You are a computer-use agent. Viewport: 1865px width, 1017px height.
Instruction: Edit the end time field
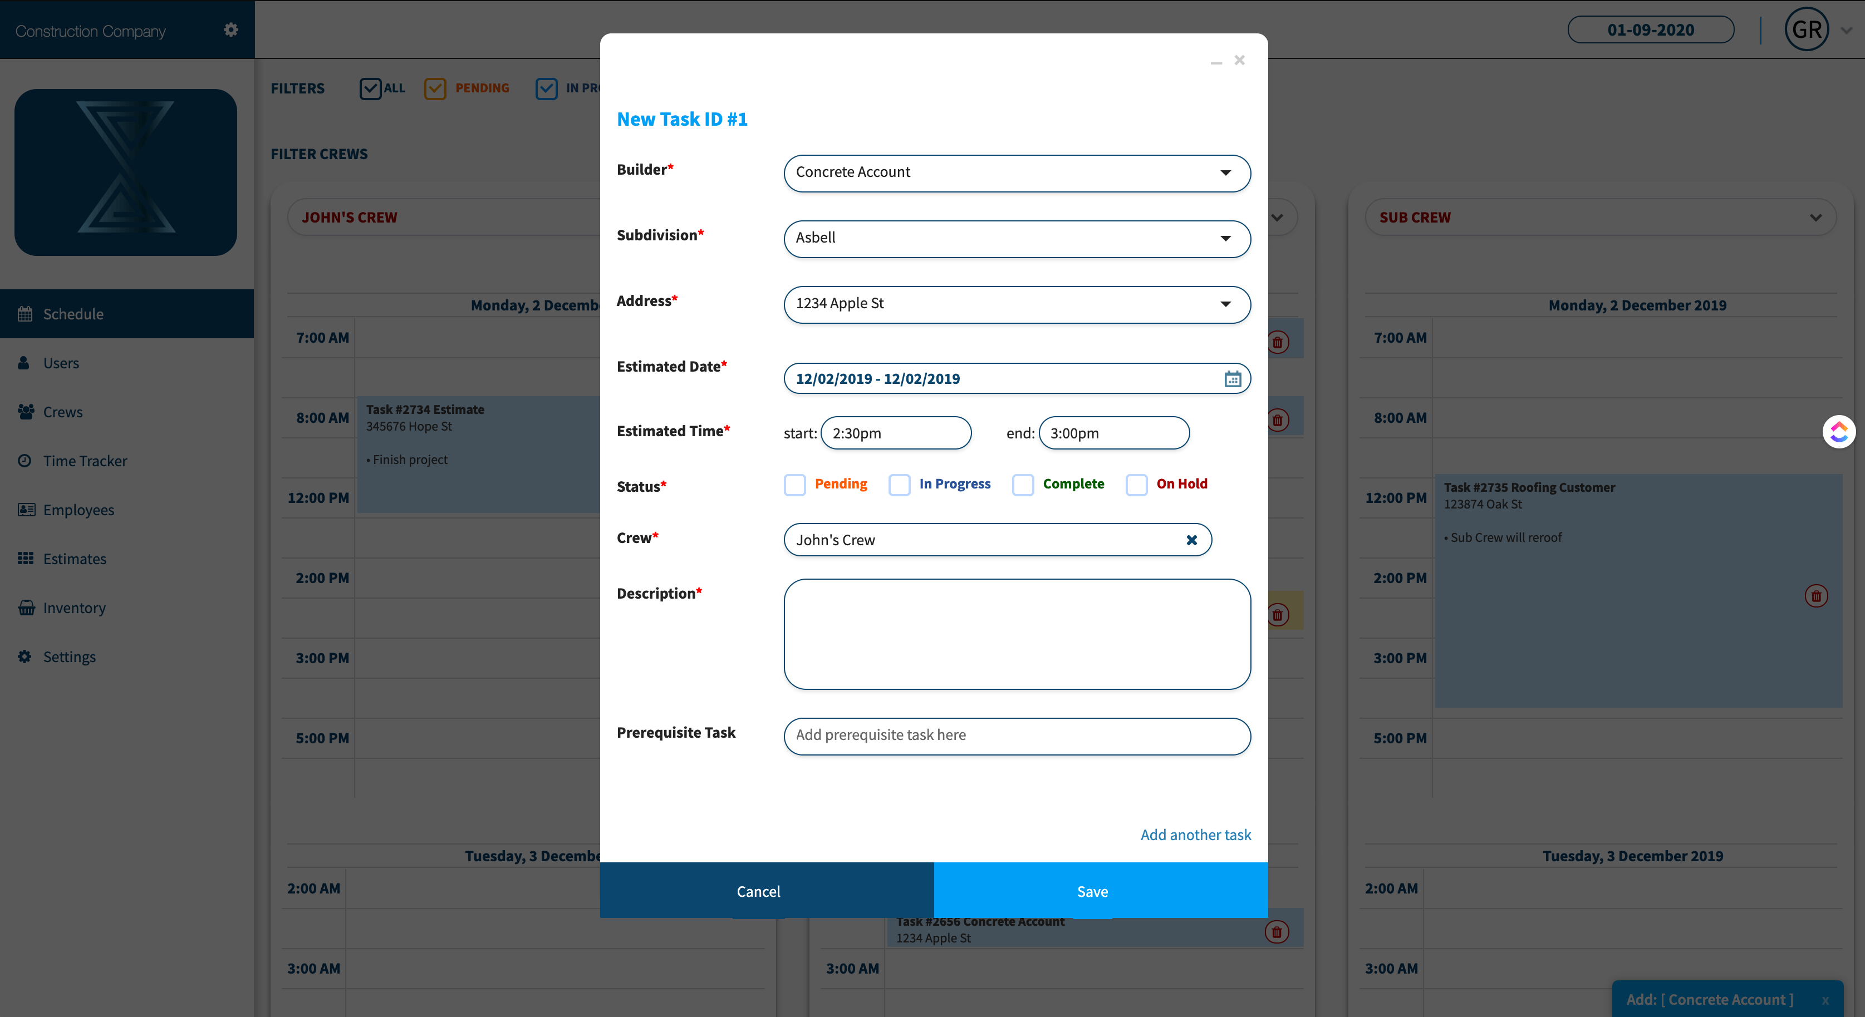[1113, 432]
